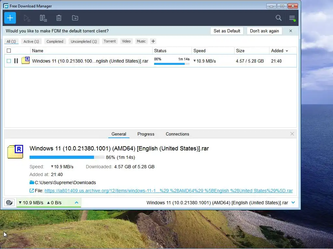Click the 86% progress bar in Status column
This screenshot has height=249, width=333.
tap(172, 64)
